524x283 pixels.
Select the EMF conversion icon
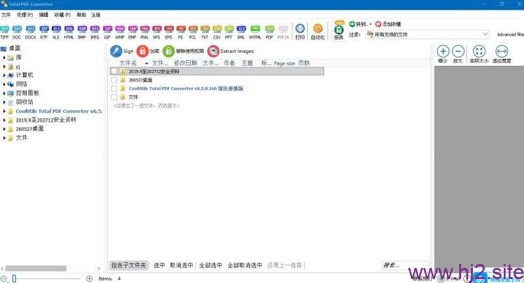pos(132,32)
